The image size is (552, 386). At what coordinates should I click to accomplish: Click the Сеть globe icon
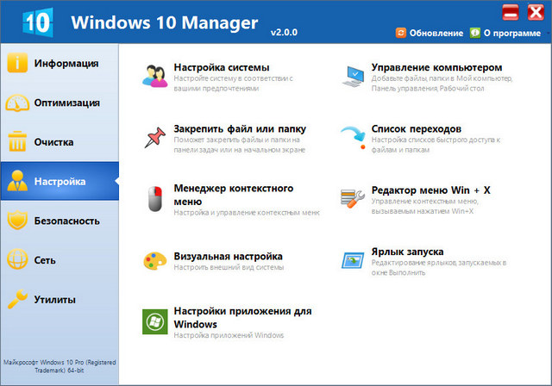click(x=17, y=259)
